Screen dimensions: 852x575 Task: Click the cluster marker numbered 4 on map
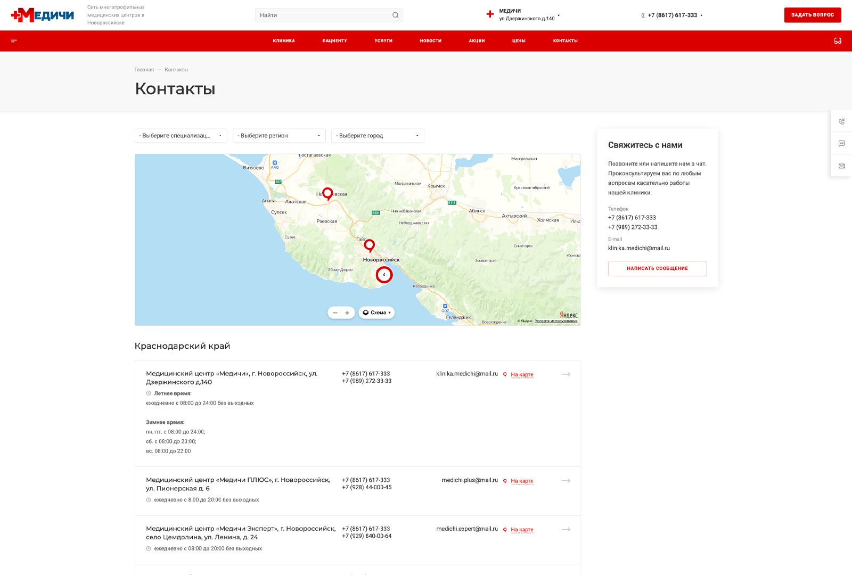[384, 275]
